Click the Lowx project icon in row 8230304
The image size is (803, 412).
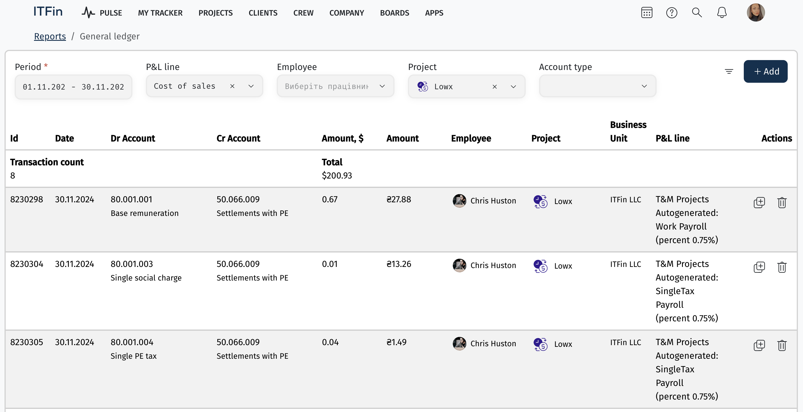tap(540, 266)
